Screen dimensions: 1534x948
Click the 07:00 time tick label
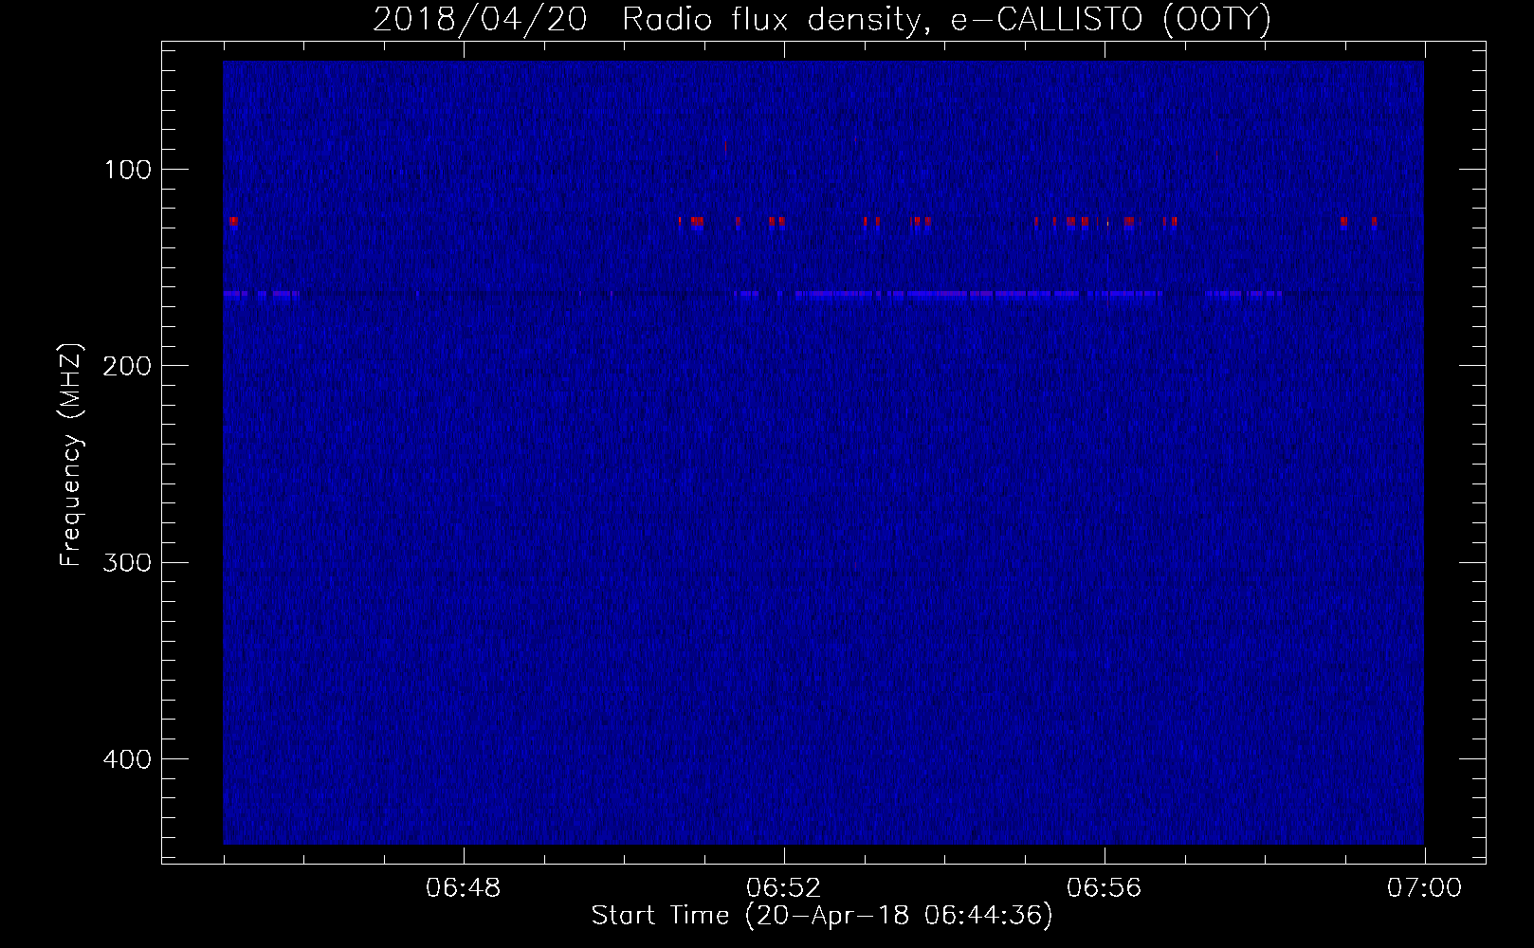point(1424,888)
